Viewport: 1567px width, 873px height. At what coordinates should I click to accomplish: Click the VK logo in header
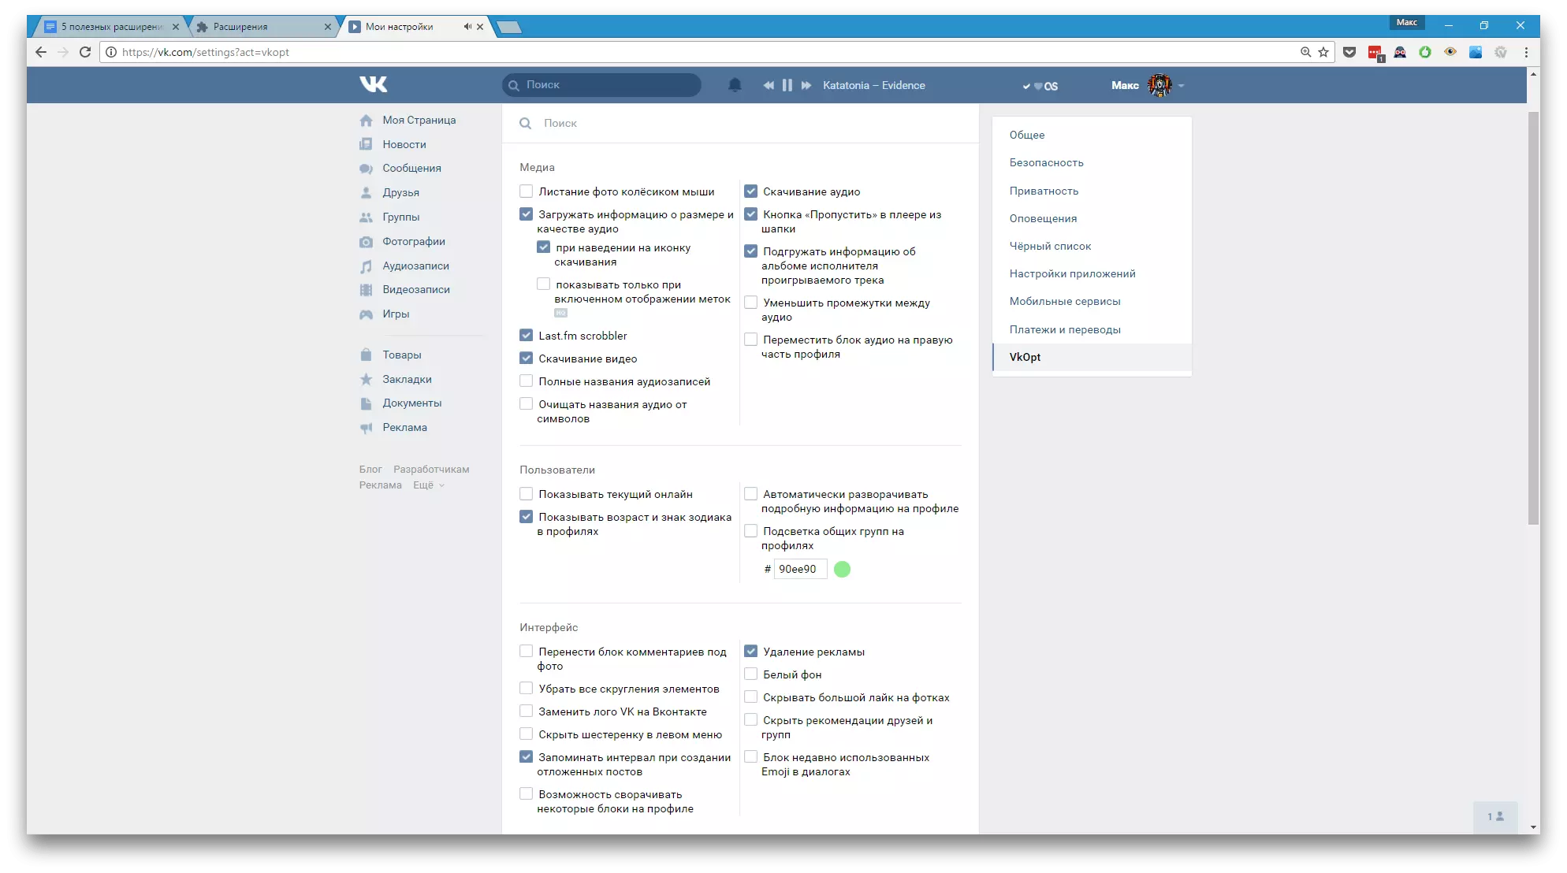[374, 84]
